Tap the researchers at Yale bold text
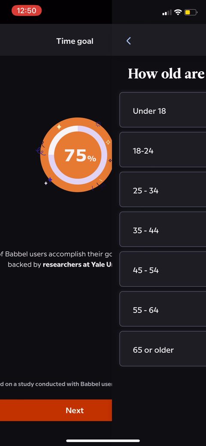Image resolution: width=206 pixels, height=446 pixels. click(x=77, y=264)
